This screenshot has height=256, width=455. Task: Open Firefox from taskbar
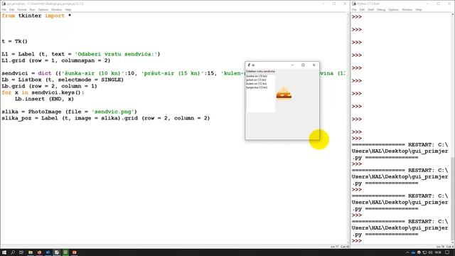point(39,252)
